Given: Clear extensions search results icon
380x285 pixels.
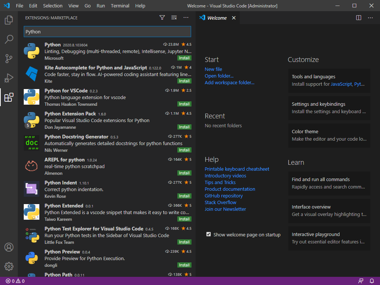Looking at the screenshot, I should [x=174, y=17].
